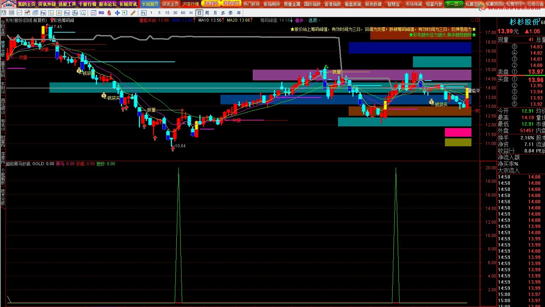Open the 公司公告 button

tap(536, 4)
